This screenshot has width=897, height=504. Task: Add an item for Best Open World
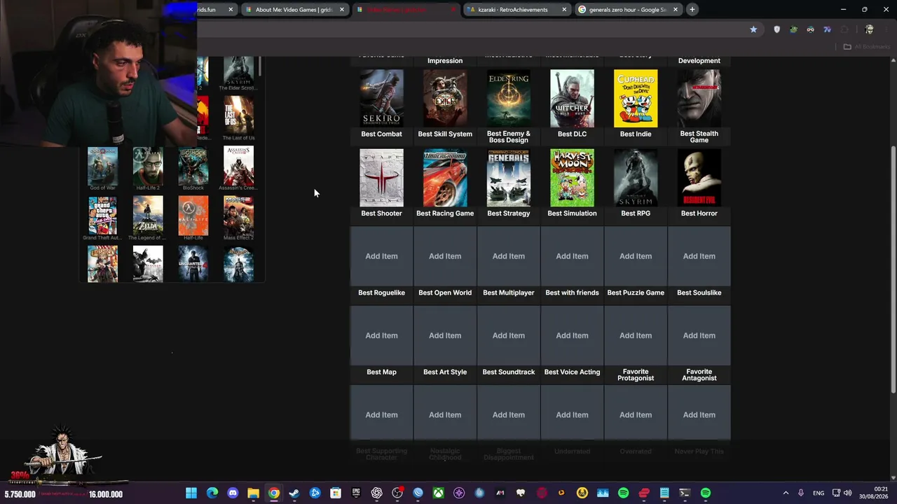point(445,256)
